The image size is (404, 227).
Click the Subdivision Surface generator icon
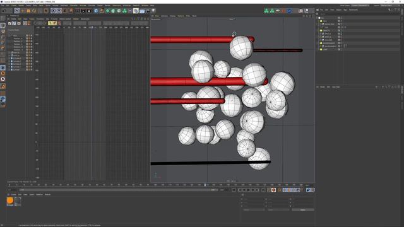click(x=108, y=11)
